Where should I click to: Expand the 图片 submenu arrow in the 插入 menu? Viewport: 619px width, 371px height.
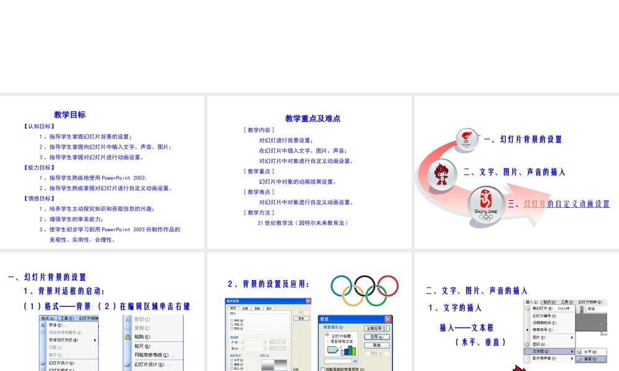click(572, 338)
